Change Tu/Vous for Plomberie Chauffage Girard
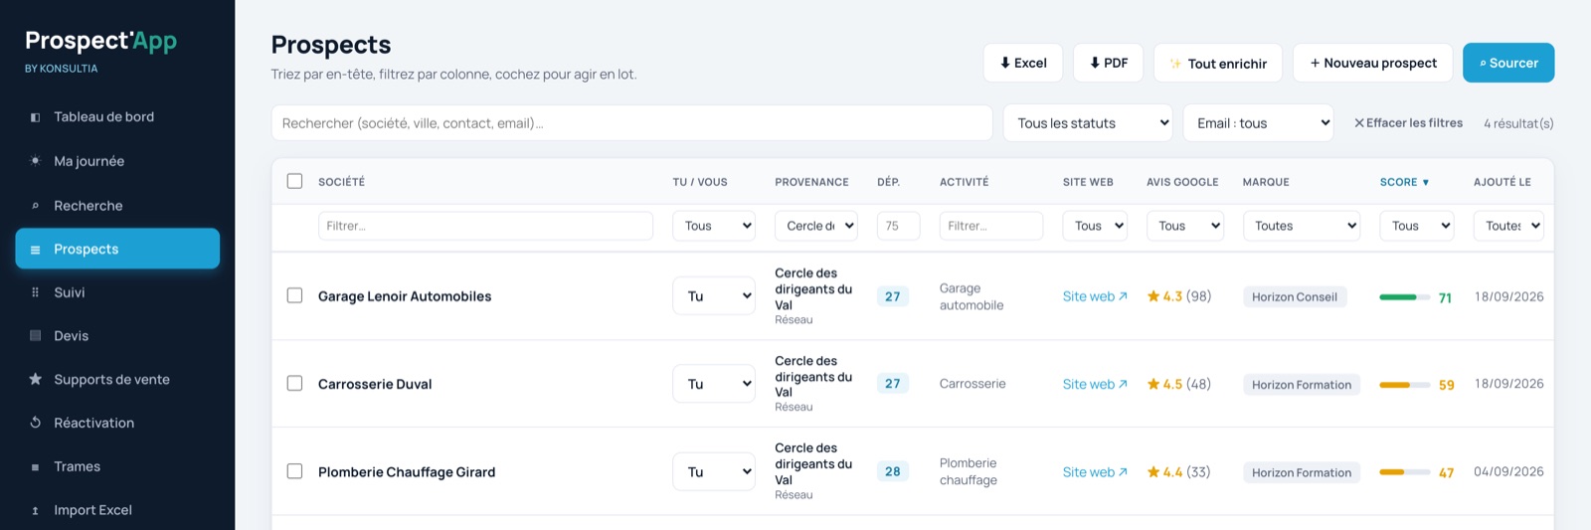 point(714,471)
